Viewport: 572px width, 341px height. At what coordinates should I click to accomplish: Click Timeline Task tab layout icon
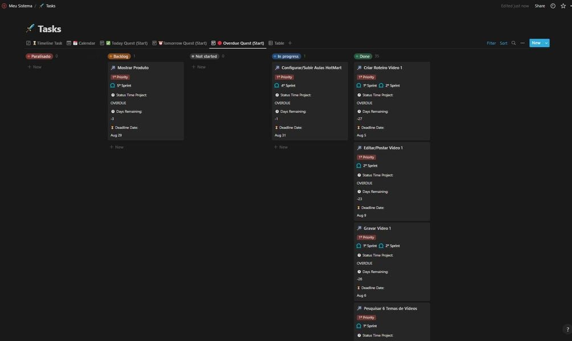click(x=28, y=43)
